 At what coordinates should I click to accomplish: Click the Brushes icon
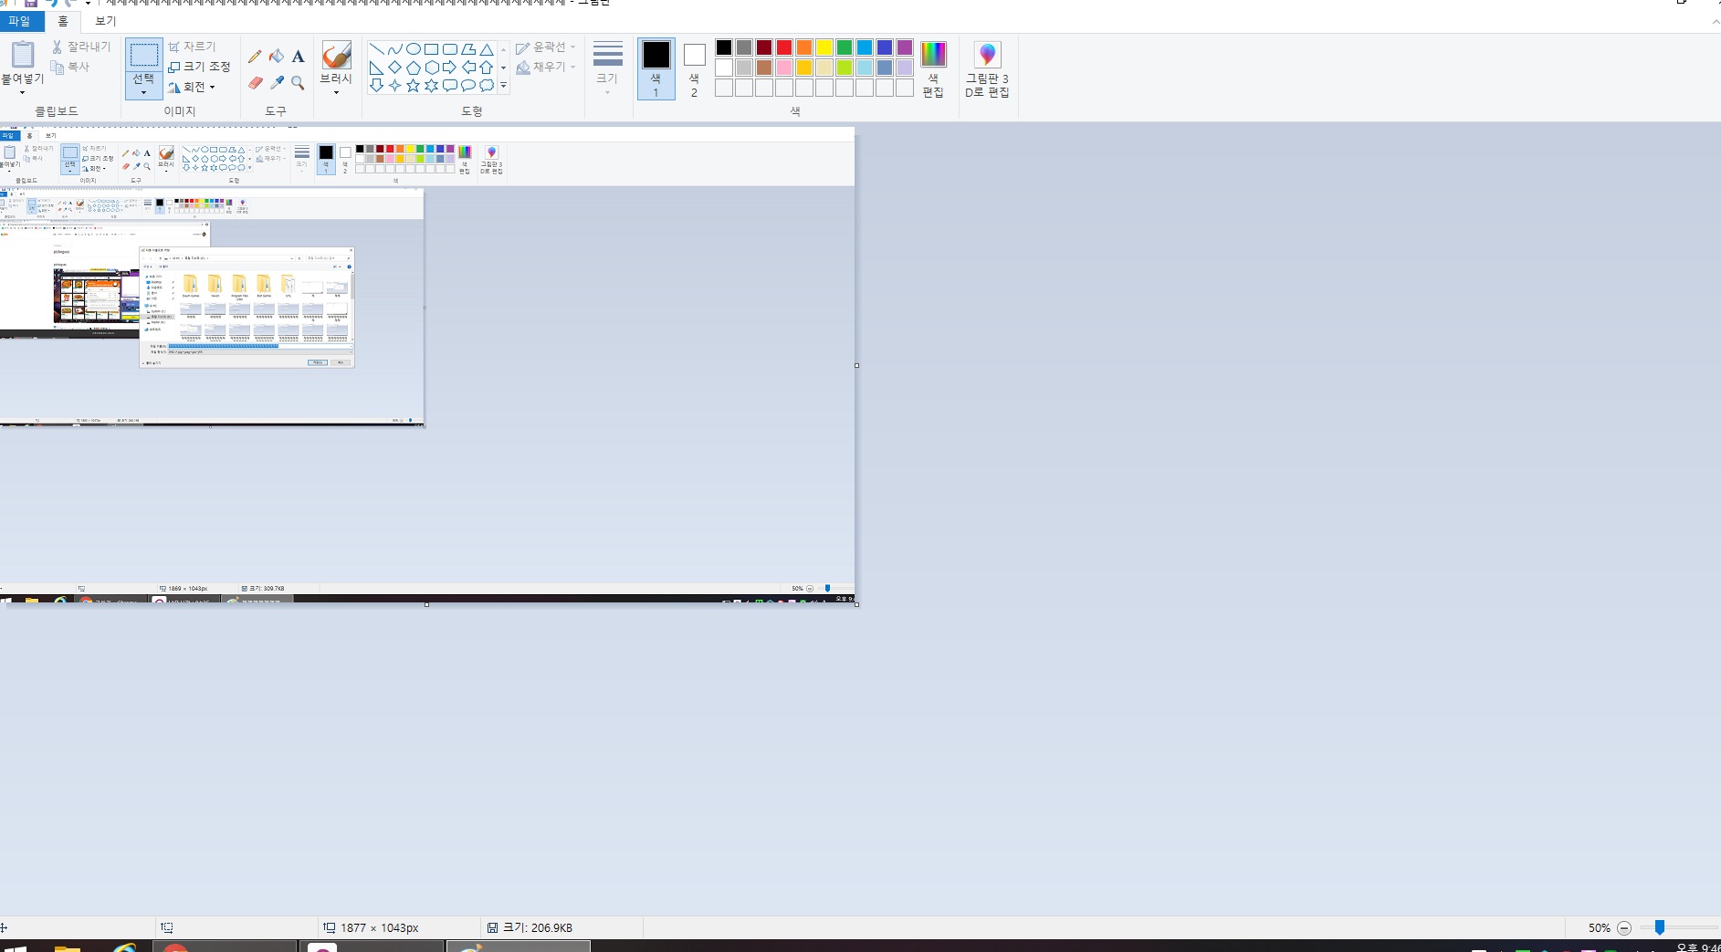[336, 56]
